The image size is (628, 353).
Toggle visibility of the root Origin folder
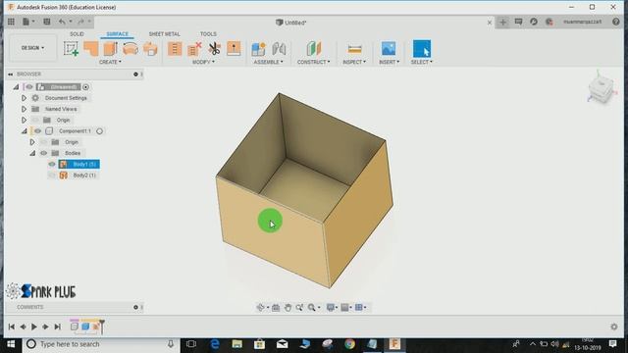(35, 120)
